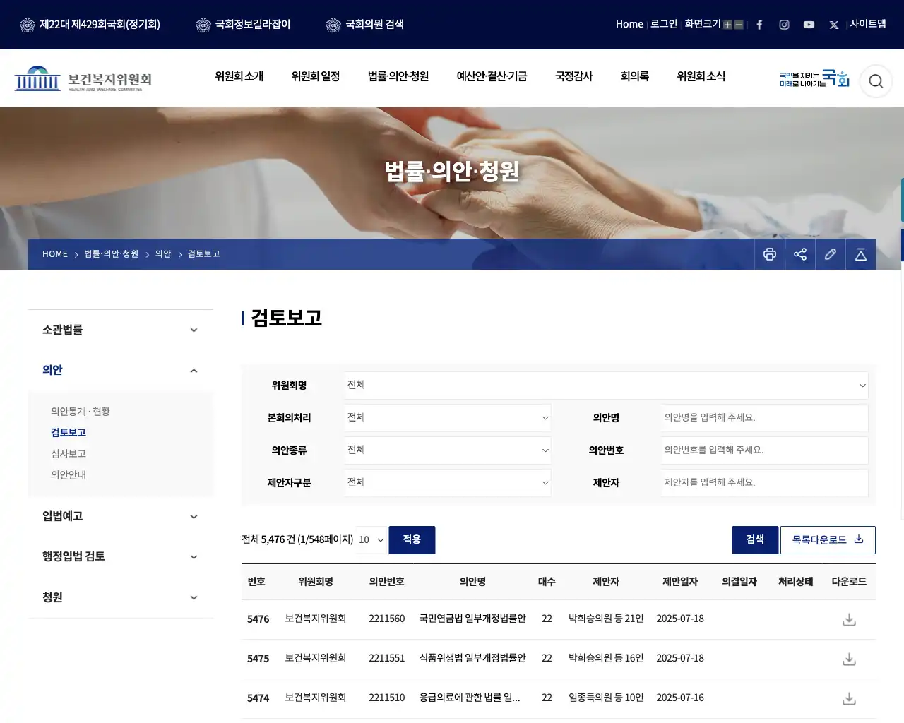Expand the 청원 sidebar section
Viewport: 904px width, 723px height.
click(121, 597)
